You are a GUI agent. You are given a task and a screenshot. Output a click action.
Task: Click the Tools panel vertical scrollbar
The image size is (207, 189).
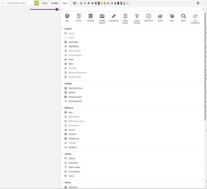[x=205, y=66]
